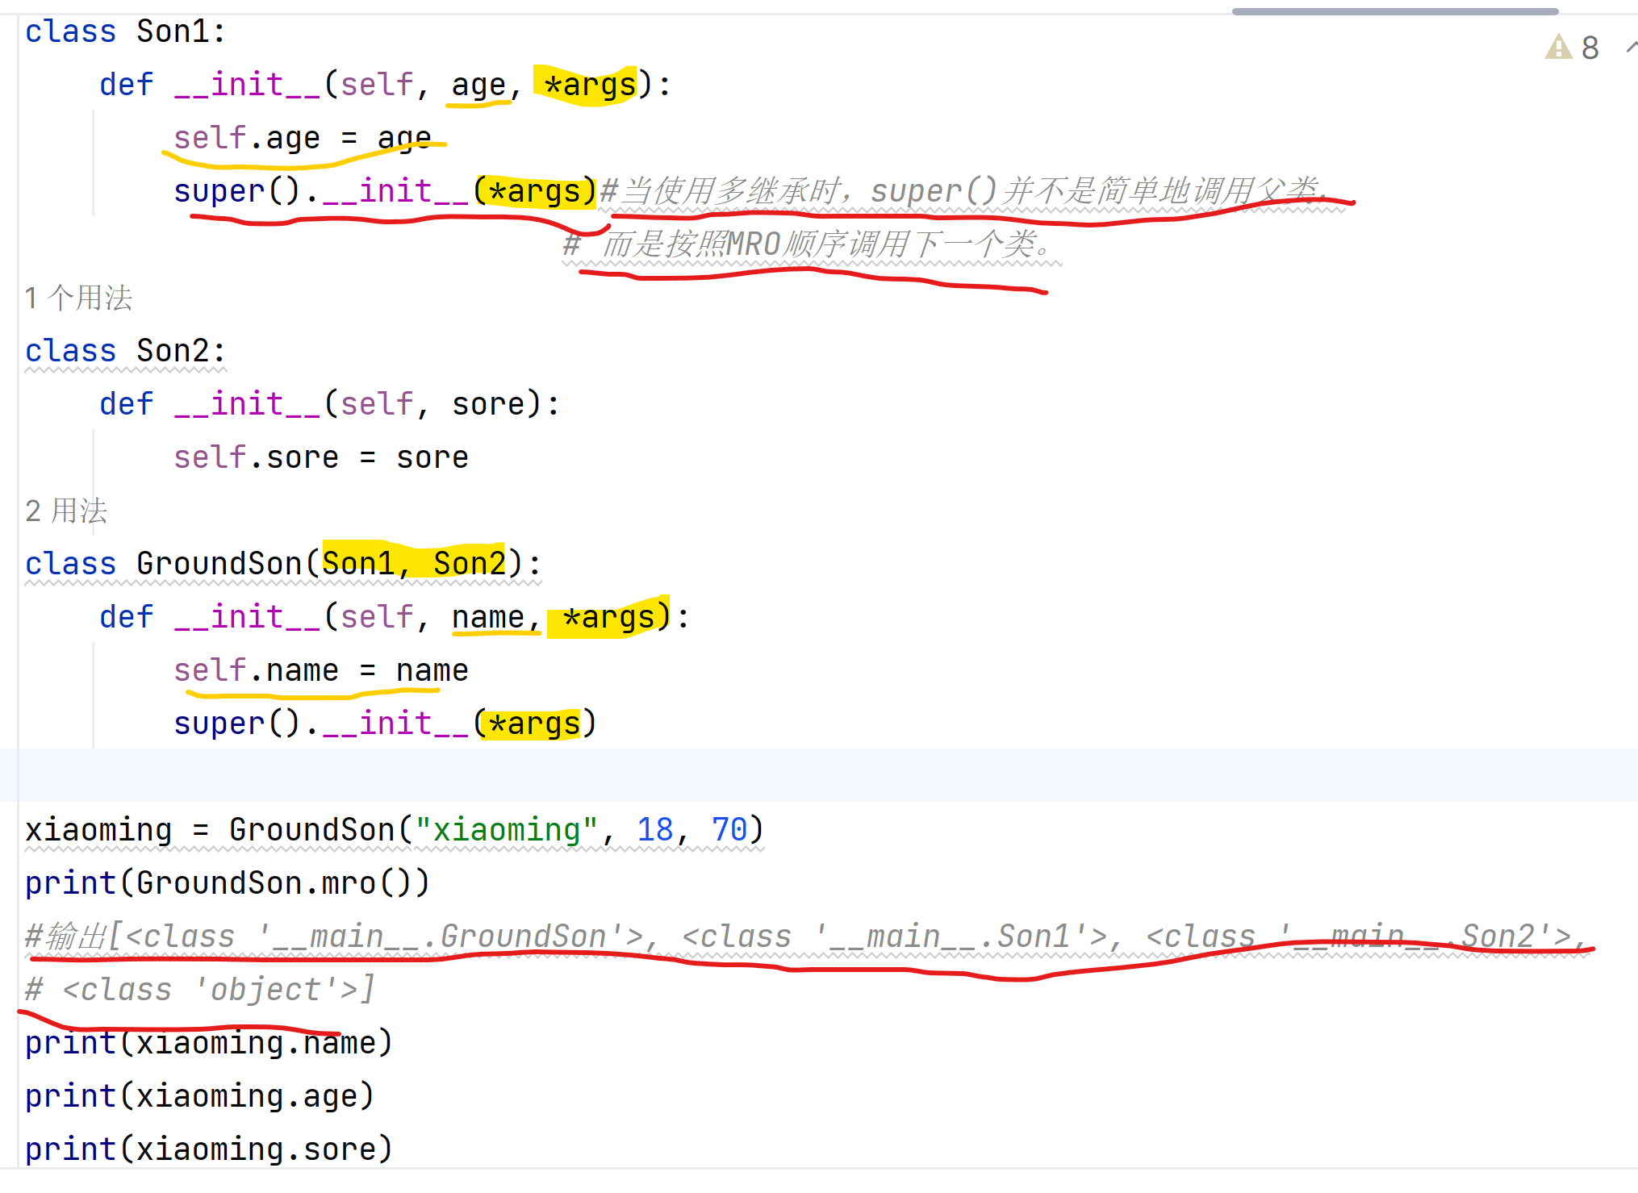Click the warning count 8
1638x1193 pixels.
pyautogui.click(x=1590, y=48)
